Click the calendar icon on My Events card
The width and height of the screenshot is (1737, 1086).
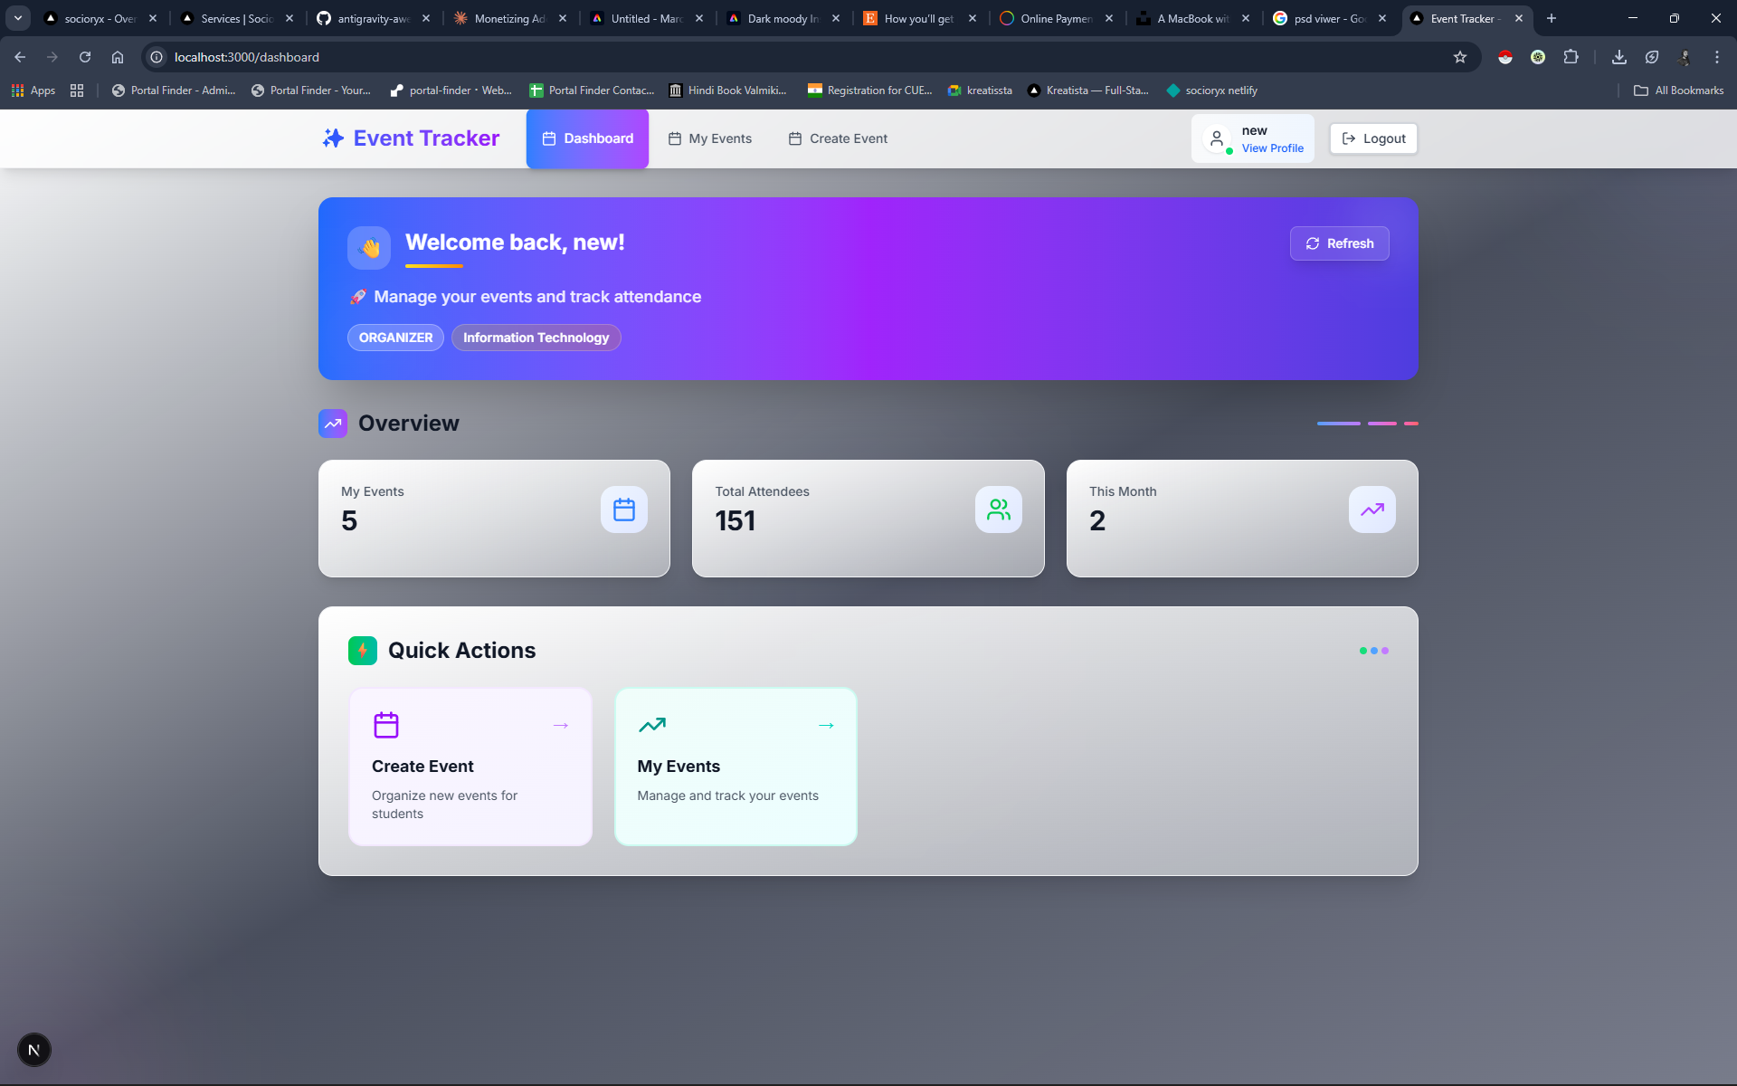tap(623, 510)
